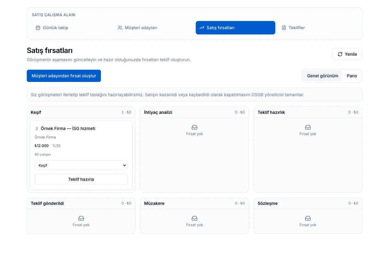Open the Teklifler tab
Screen dimensions: 389x274
point(317,28)
